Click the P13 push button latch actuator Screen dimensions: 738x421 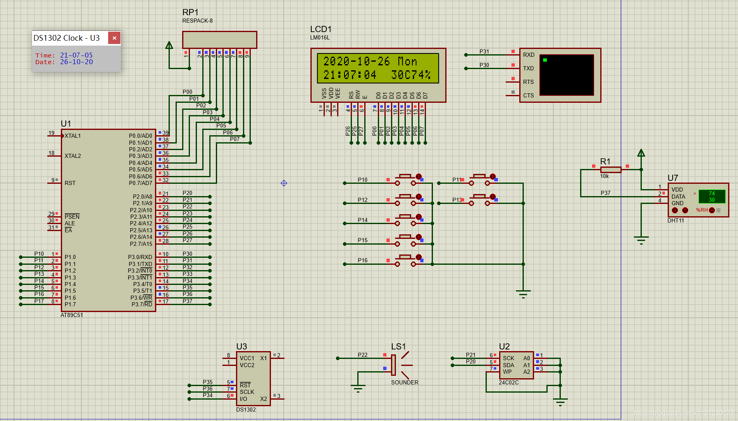(x=493, y=197)
